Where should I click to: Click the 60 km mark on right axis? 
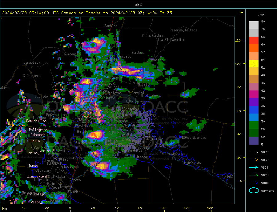(x=239, y=111)
